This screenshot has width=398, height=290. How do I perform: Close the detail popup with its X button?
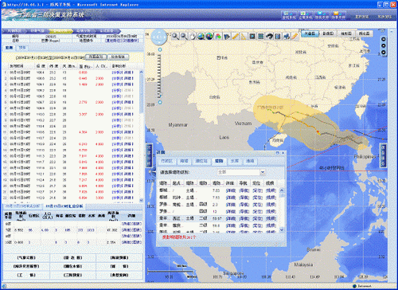(x=283, y=153)
